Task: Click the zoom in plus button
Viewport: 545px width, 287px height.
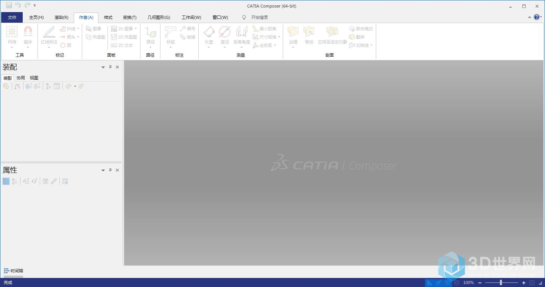Action: pos(524,282)
